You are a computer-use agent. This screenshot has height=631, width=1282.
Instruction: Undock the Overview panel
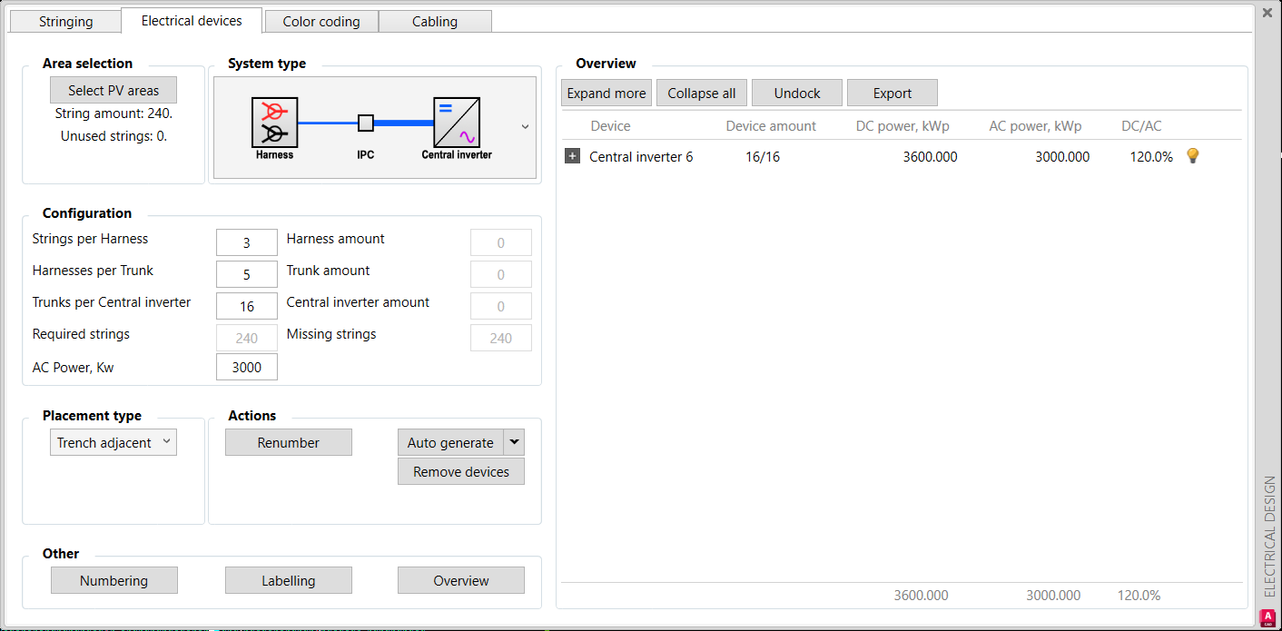[x=797, y=93]
